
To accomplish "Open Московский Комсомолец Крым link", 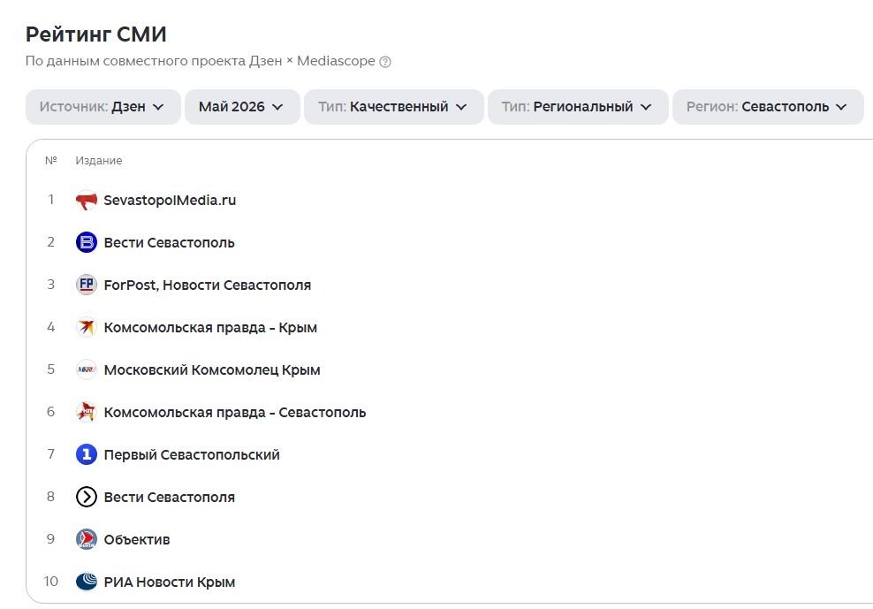I will tap(212, 370).
